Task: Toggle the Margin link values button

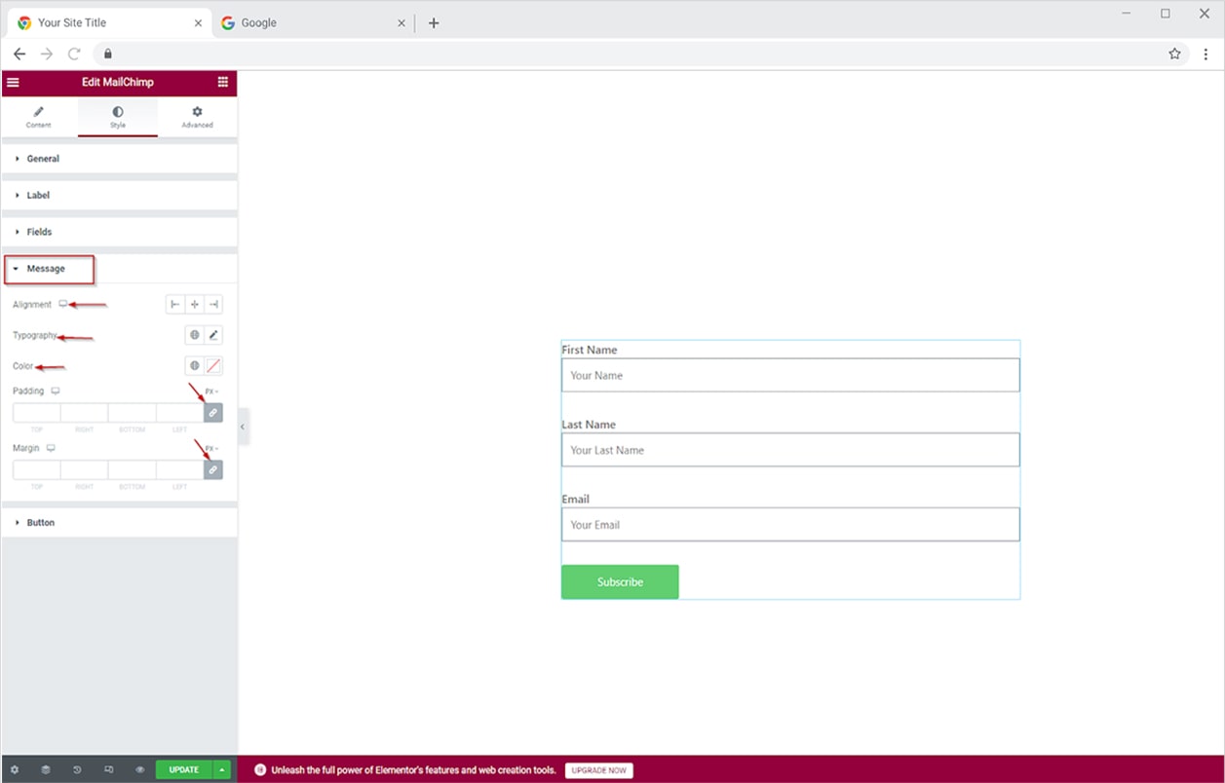Action: [x=212, y=469]
